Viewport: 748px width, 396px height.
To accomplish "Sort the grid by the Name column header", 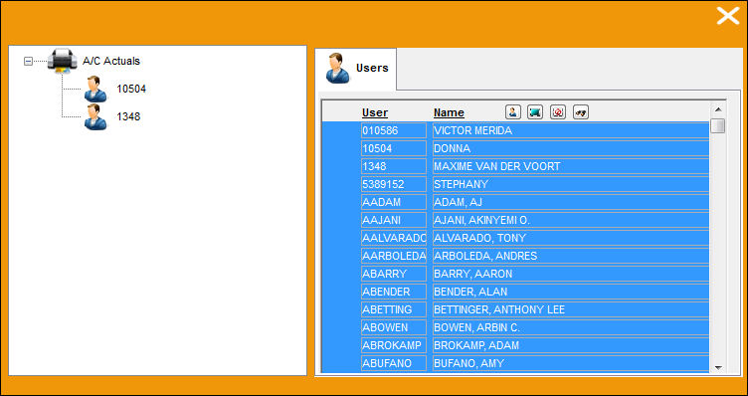I will coord(449,113).
